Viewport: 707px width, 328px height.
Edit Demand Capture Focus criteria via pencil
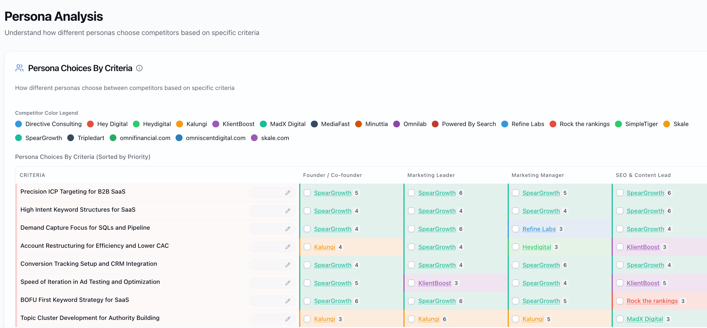point(288,229)
